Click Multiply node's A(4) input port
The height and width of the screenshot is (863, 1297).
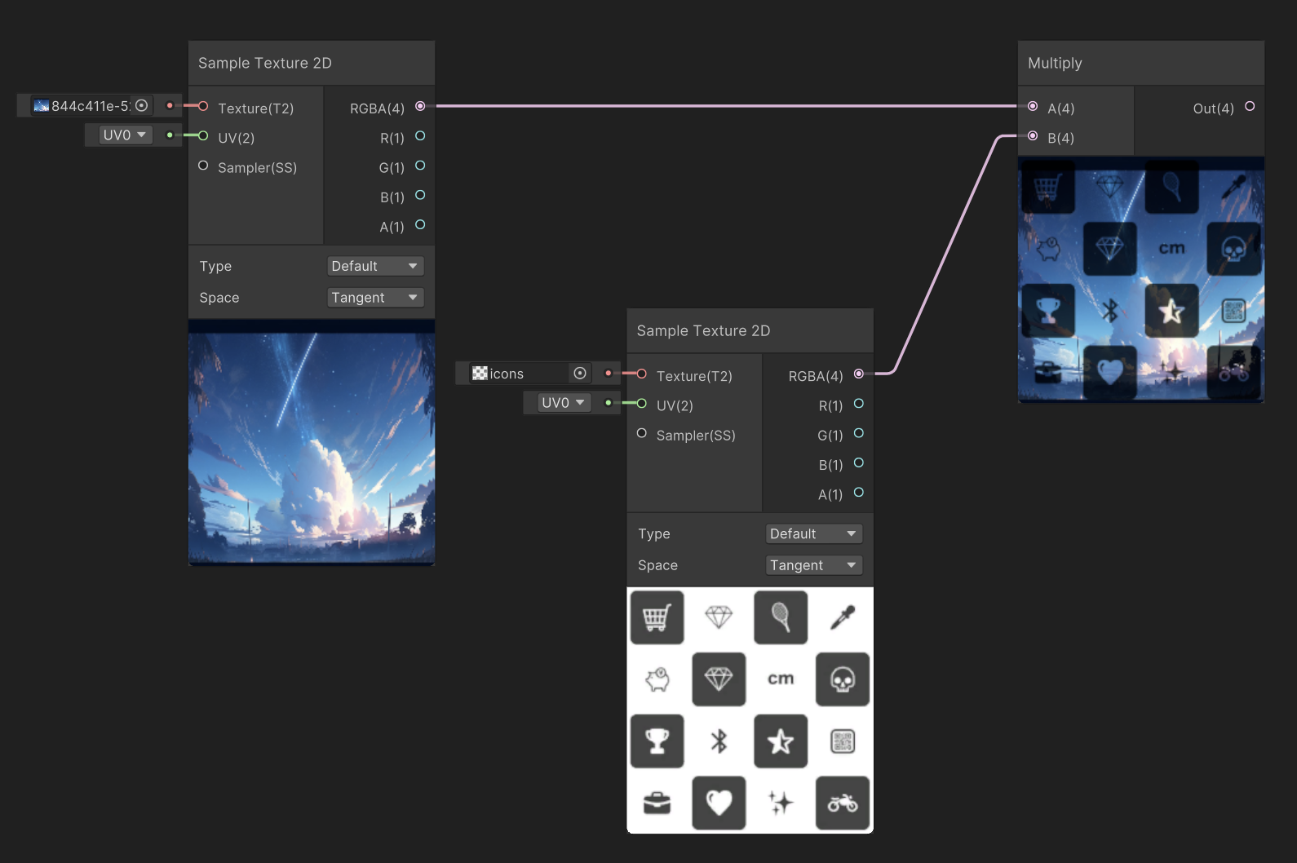click(x=1033, y=106)
